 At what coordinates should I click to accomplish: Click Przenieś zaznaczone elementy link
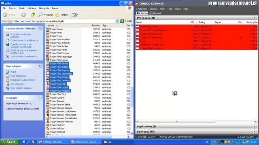(21, 35)
